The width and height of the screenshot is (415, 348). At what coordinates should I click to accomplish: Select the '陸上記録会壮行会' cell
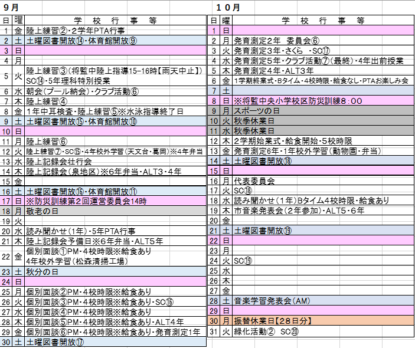pos(115,162)
